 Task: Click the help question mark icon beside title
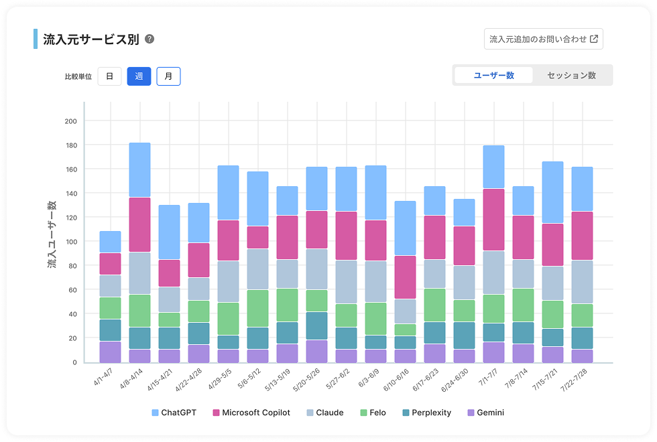point(150,40)
